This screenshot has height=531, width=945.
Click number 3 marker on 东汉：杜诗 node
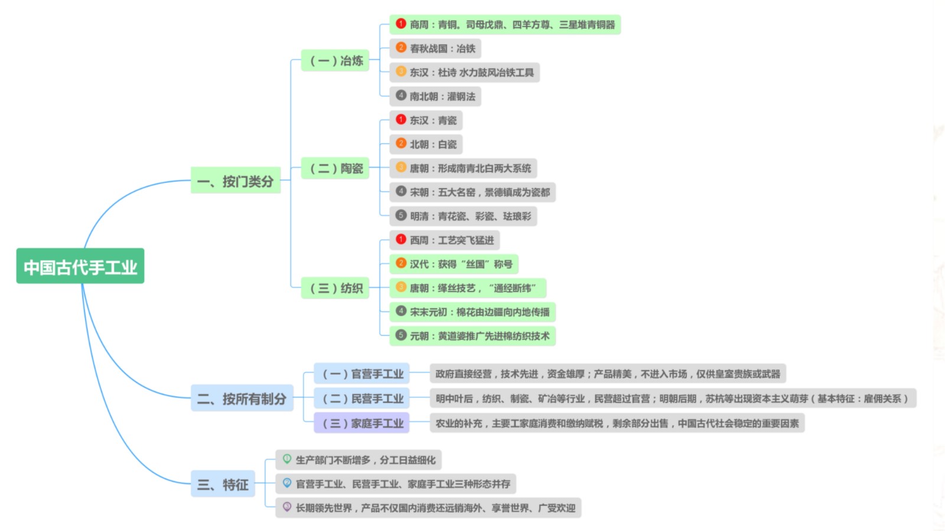click(401, 71)
